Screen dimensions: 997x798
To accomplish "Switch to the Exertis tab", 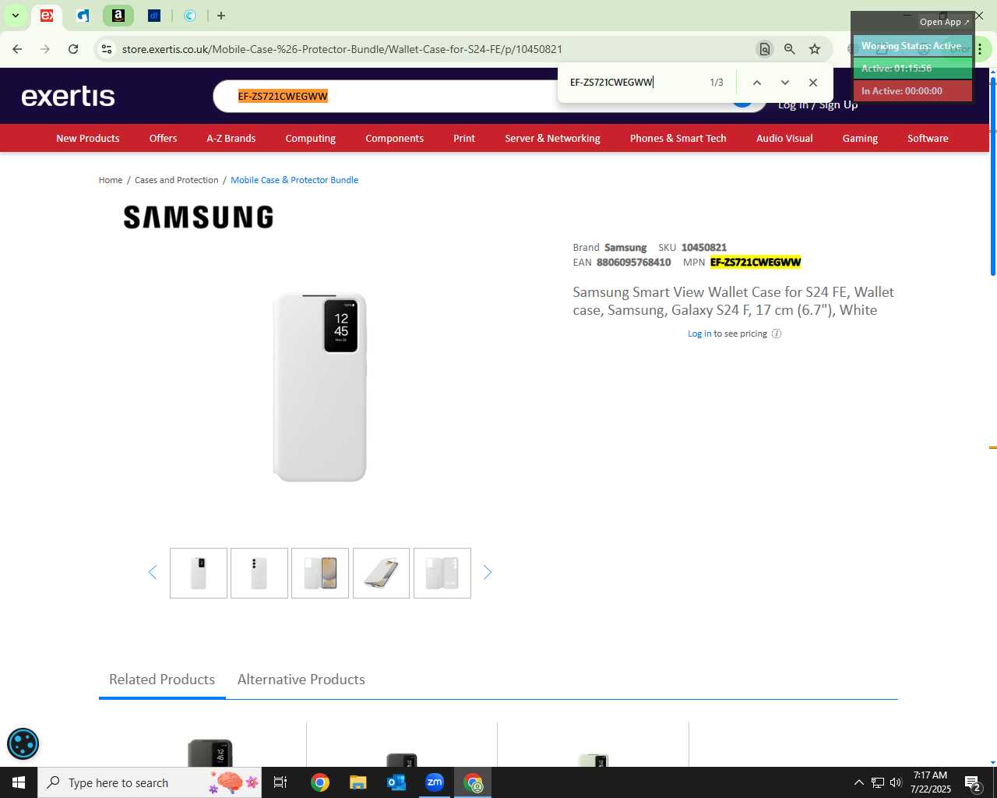I will (x=47, y=16).
